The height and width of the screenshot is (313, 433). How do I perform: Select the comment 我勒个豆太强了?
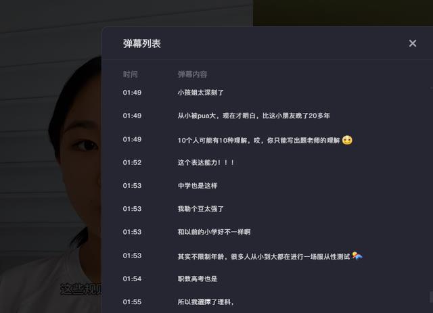click(200, 209)
